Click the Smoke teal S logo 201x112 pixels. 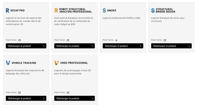104,10
